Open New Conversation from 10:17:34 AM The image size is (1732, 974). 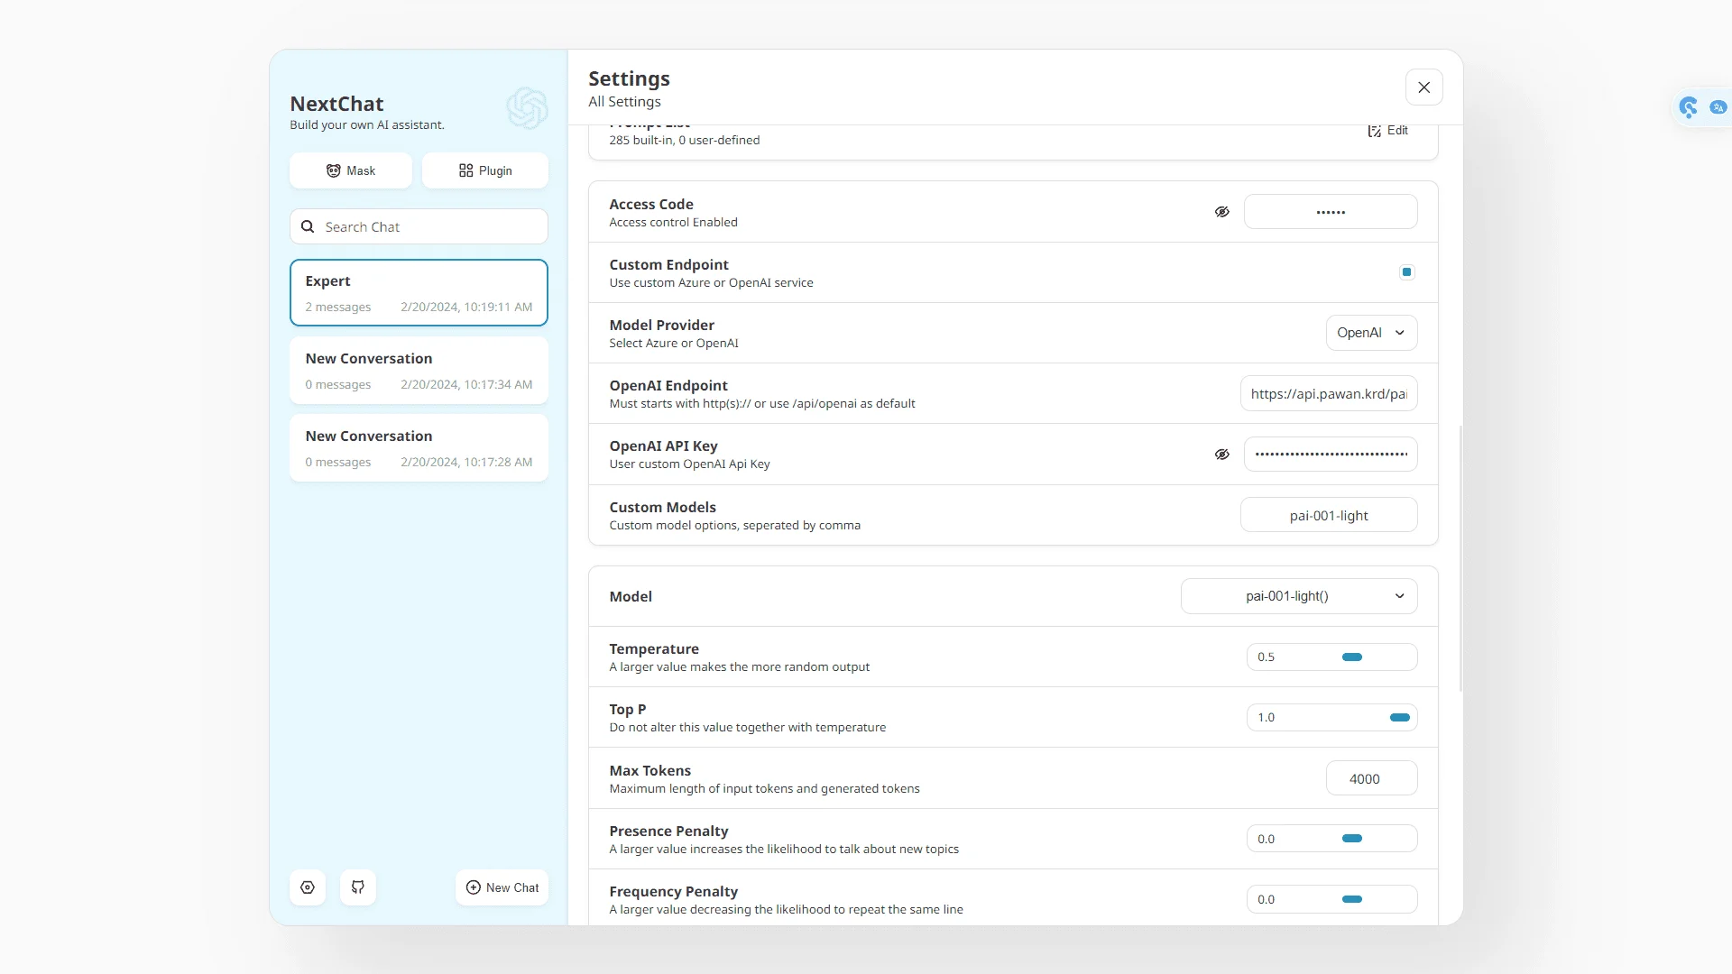(x=419, y=370)
